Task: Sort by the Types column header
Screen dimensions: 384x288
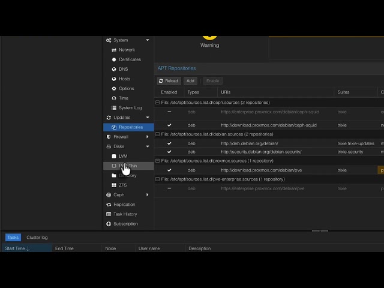Action: (200, 92)
